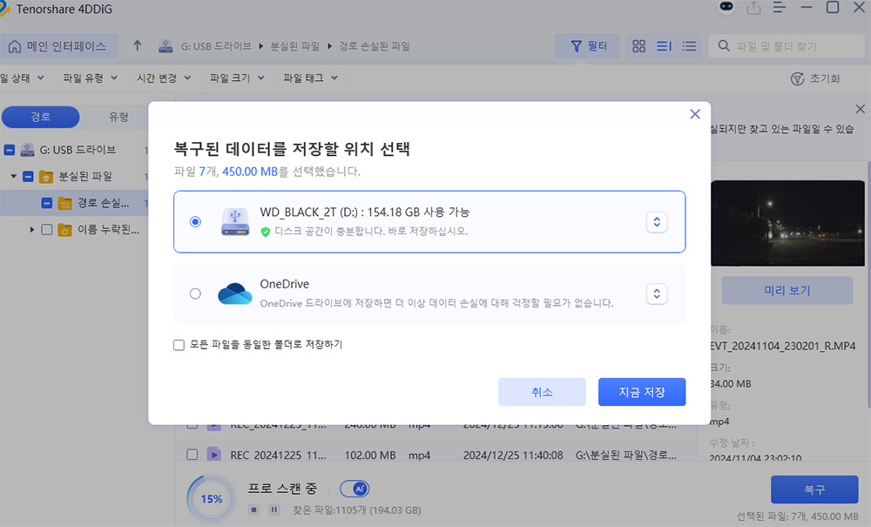Screen dimensions: 871x527
Task: Toggle checkbox for 분실된 파일 folder
Action: pyautogui.click(x=29, y=177)
